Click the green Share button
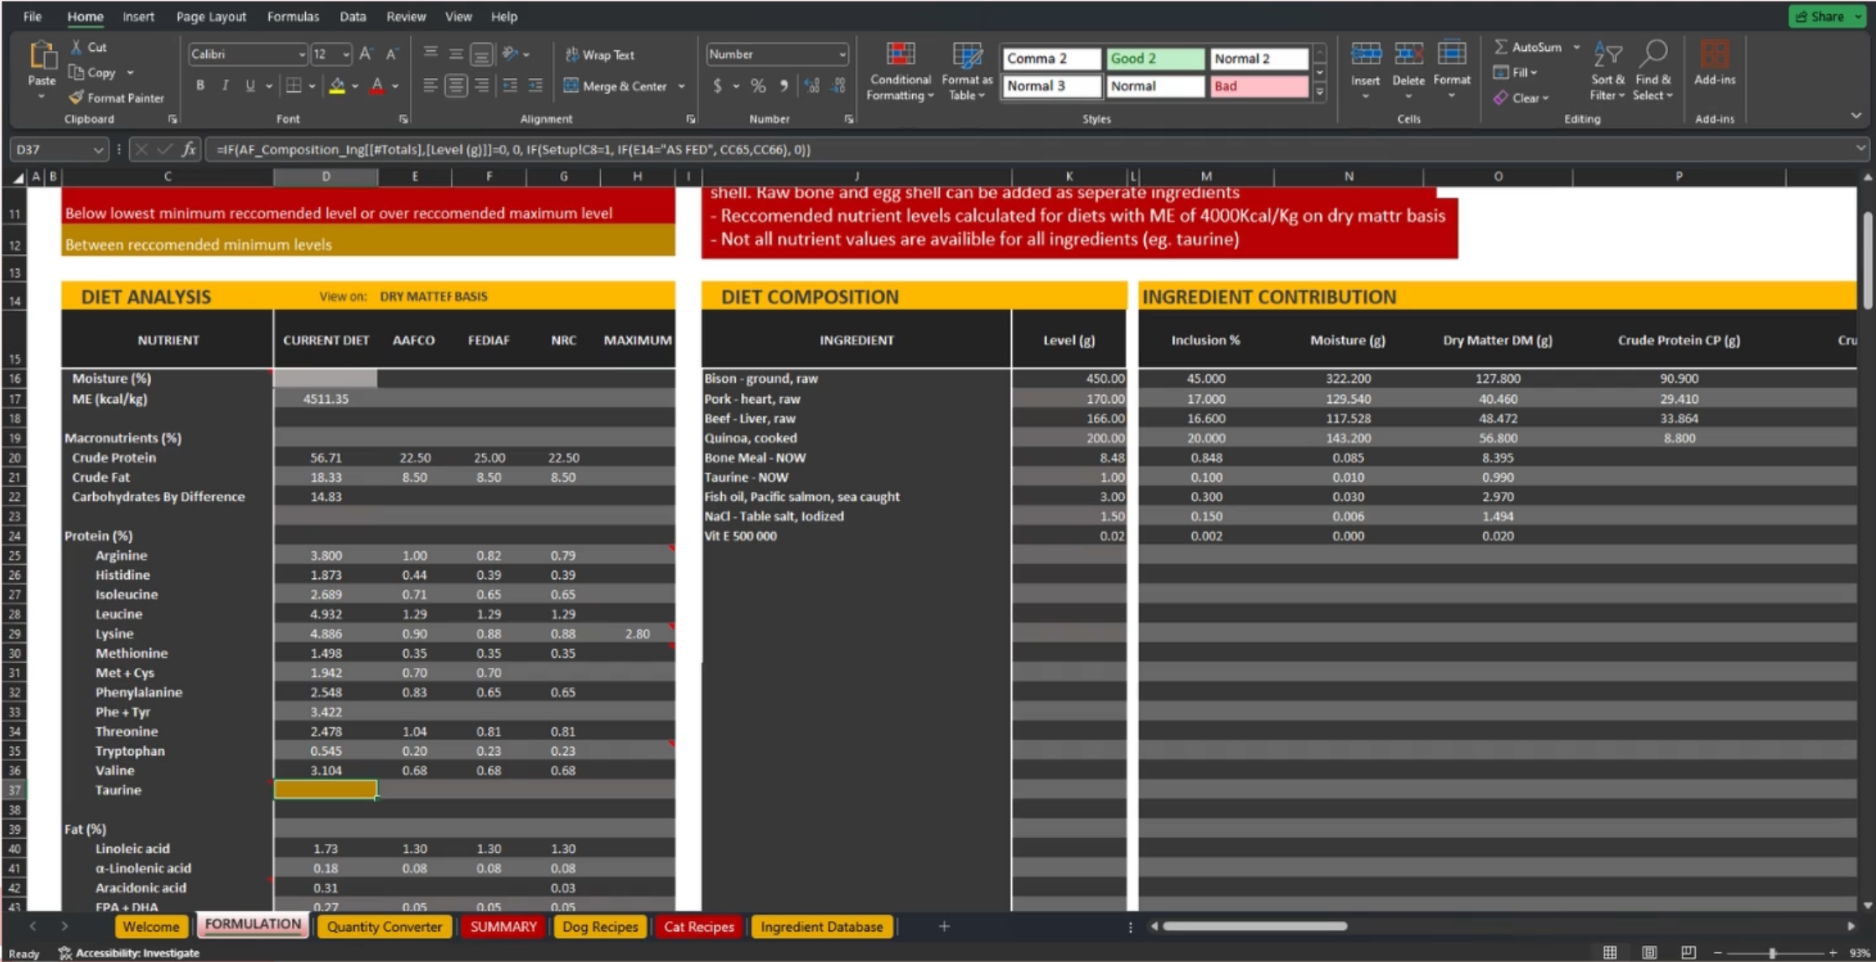The image size is (1876, 962). coord(1826,16)
